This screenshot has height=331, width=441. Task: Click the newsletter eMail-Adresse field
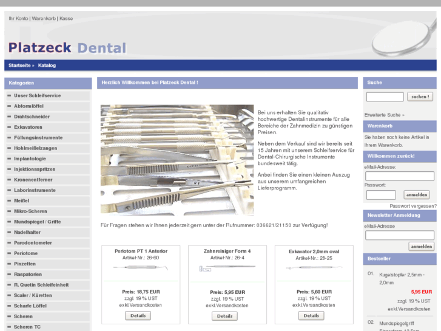click(399, 235)
